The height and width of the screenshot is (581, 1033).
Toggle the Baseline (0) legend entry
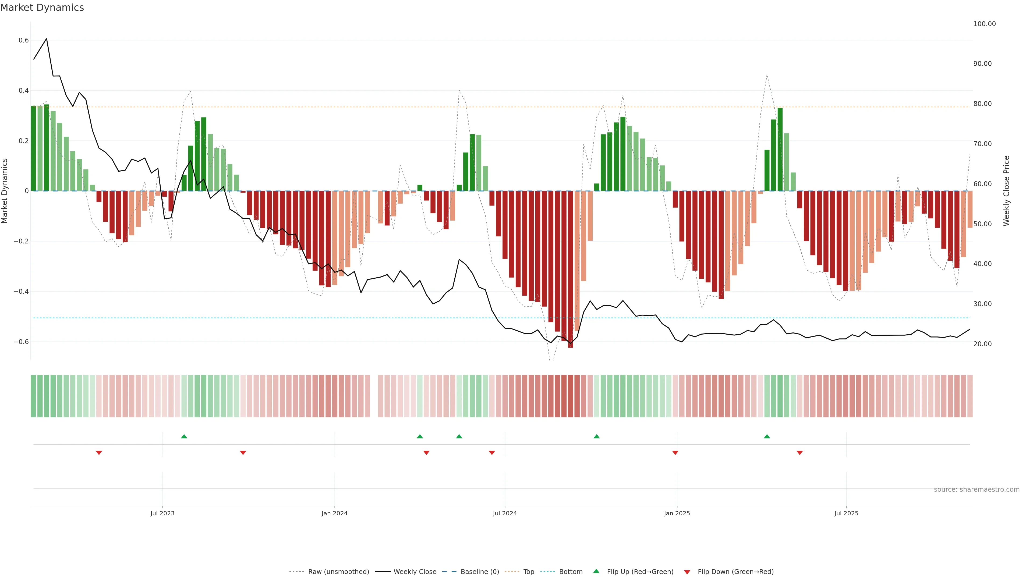480,572
